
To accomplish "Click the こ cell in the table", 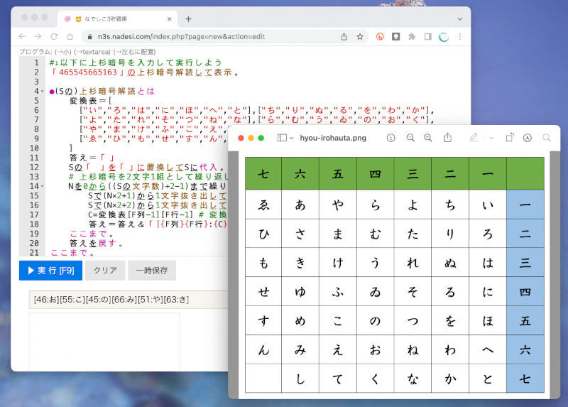I will point(338,321).
